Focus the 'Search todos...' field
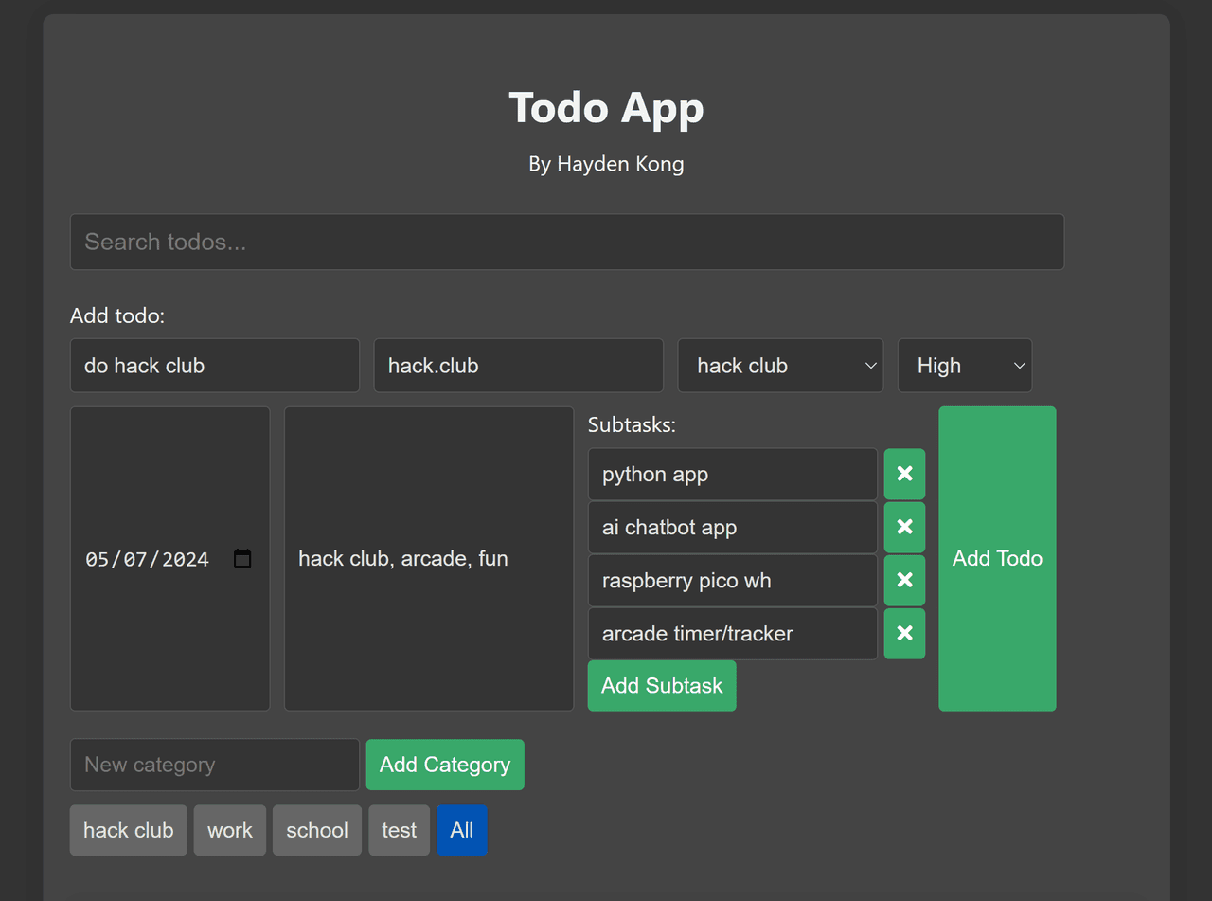1212x901 pixels. (x=566, y=242)
